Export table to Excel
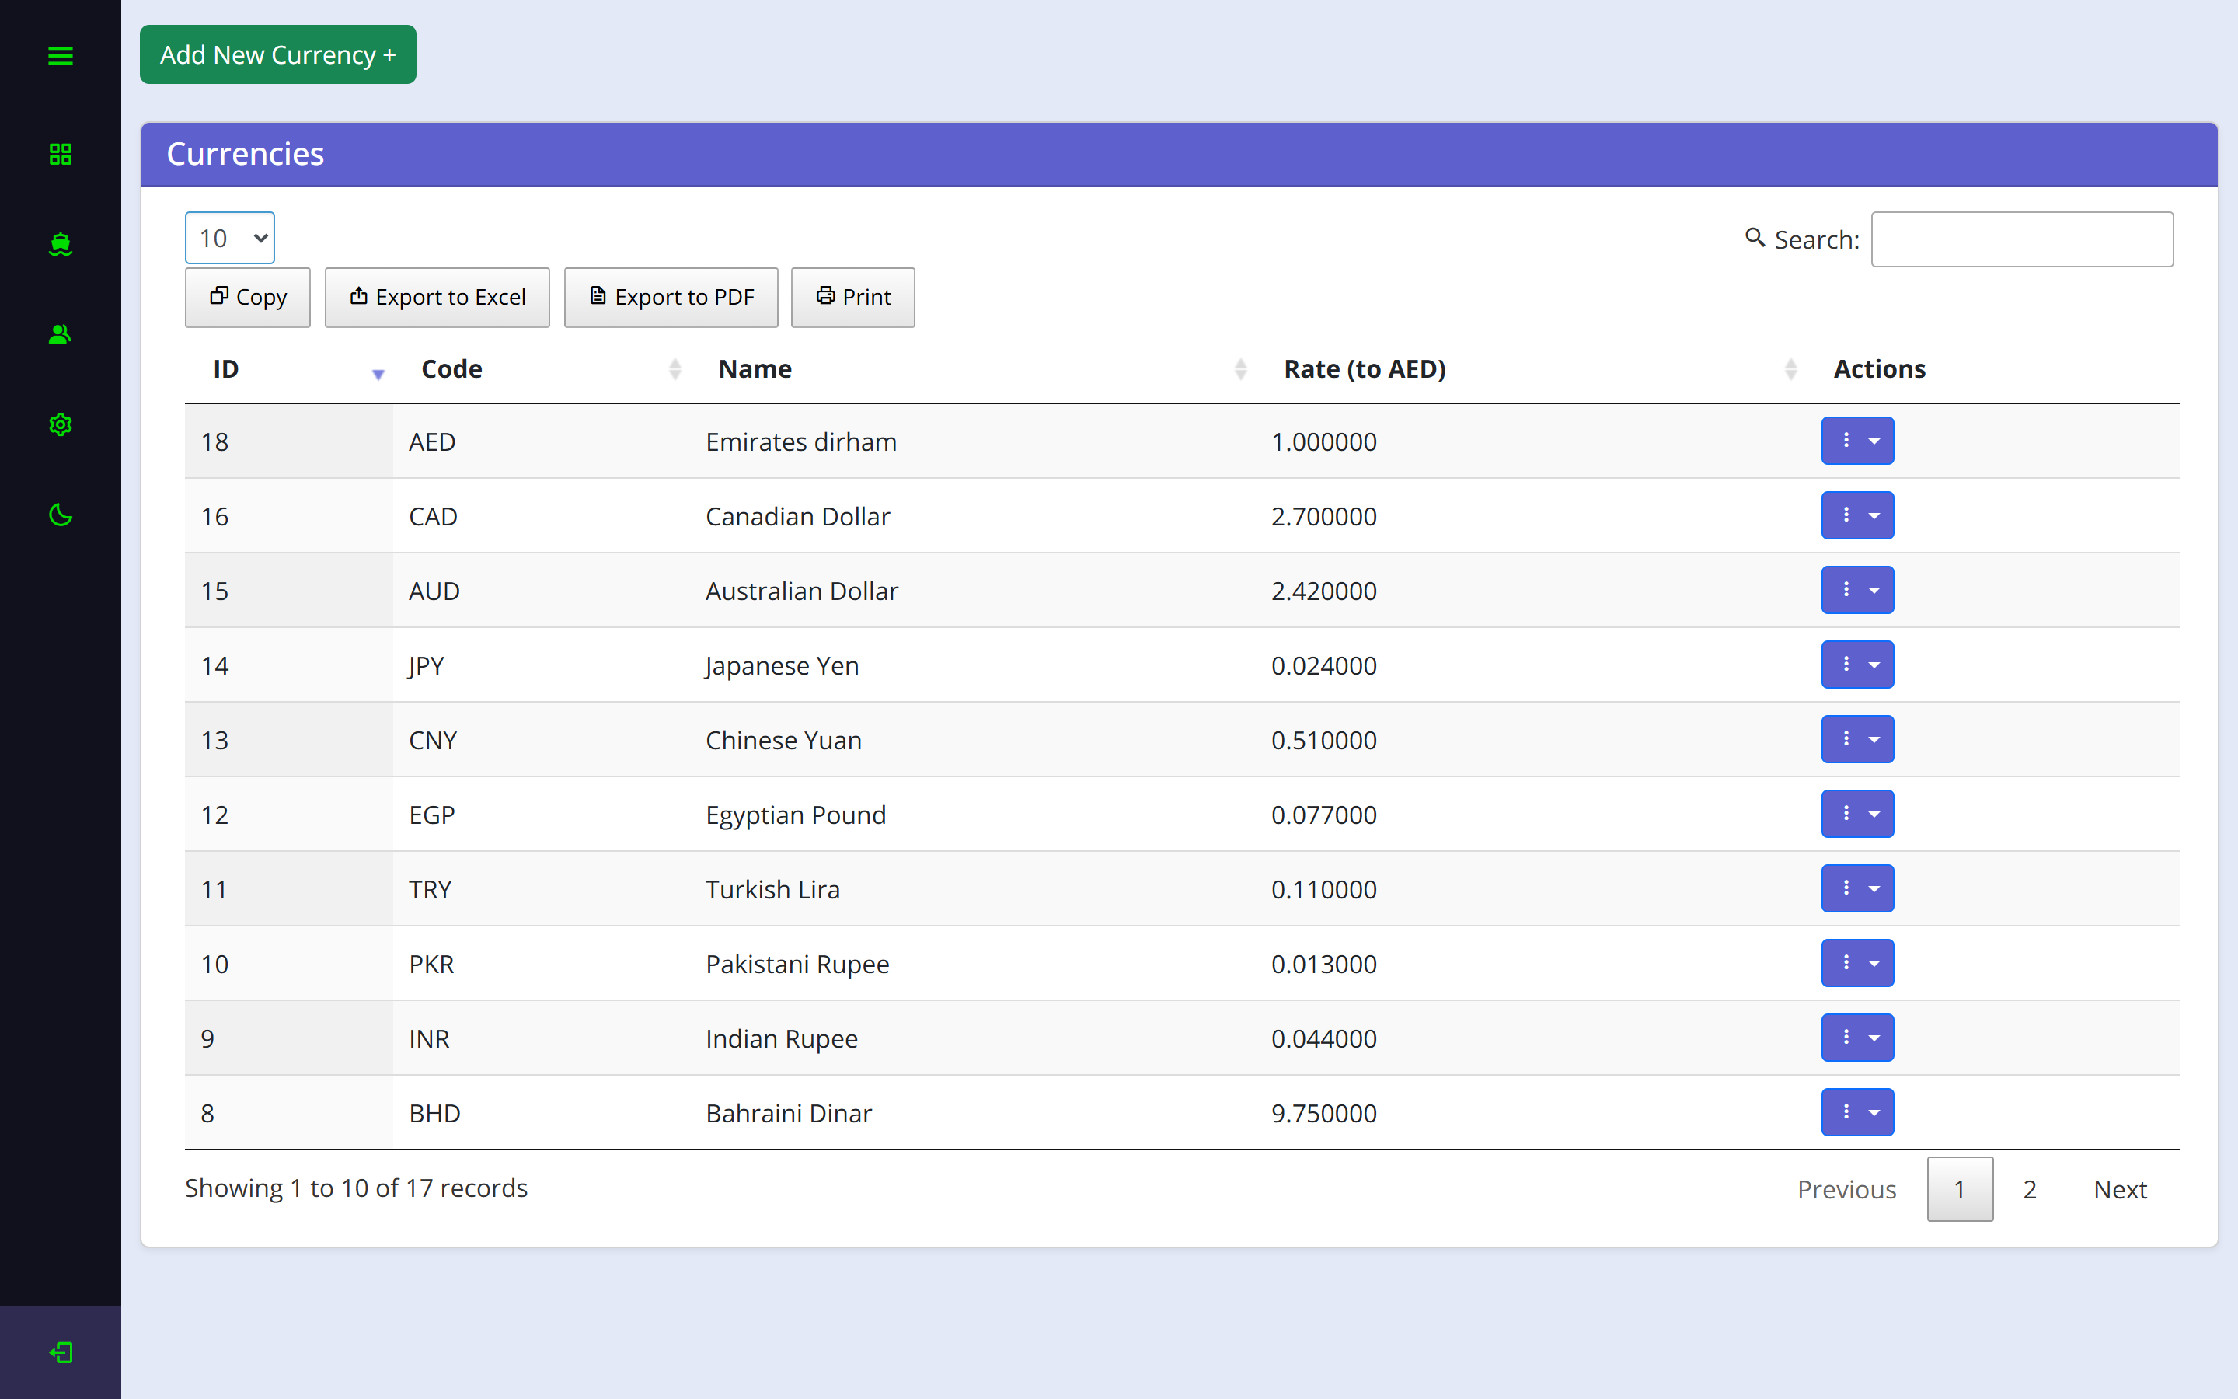The image size is (2238, 1399). [x=437, y=297]
